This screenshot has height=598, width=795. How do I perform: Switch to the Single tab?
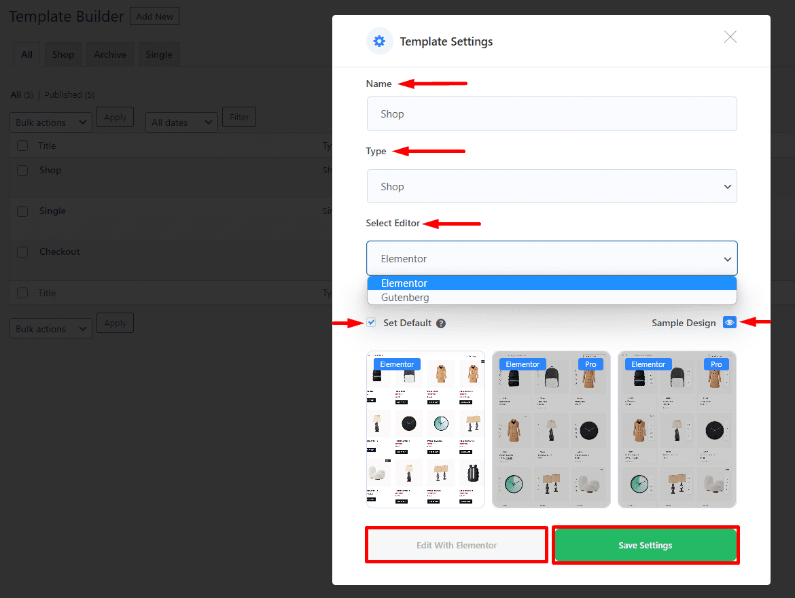[159, 54]
